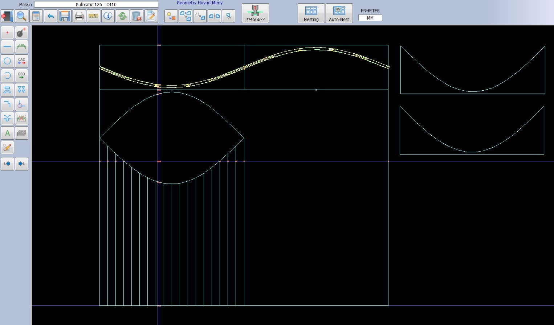Select the corner step line tool
This screenshot has width=554, height=325.
point(7,104)
